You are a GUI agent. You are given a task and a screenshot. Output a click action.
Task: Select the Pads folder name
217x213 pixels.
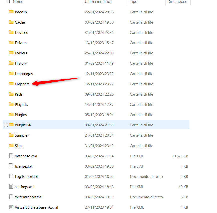pos(19,94)
